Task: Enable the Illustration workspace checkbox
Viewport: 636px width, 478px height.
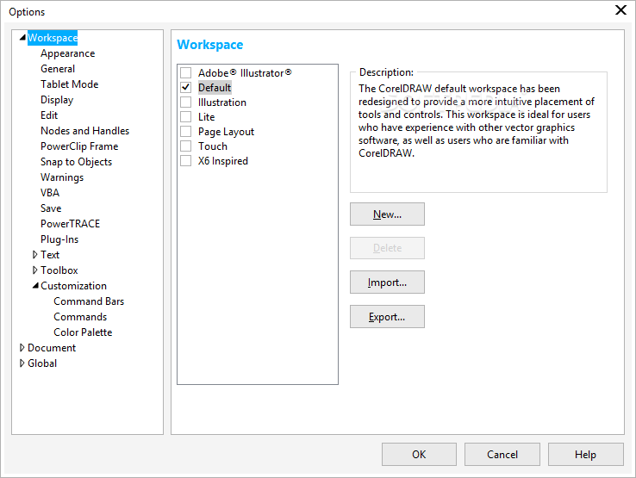Action: 186,102
